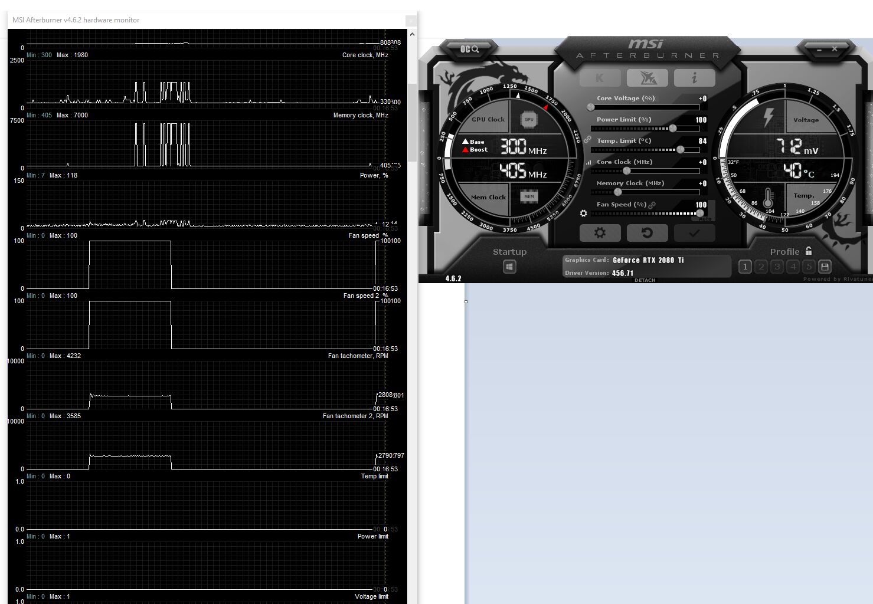The height and width of the screenshot is (604, 873).
Task: Click the Kombustor K button
Action: (600, 78)
